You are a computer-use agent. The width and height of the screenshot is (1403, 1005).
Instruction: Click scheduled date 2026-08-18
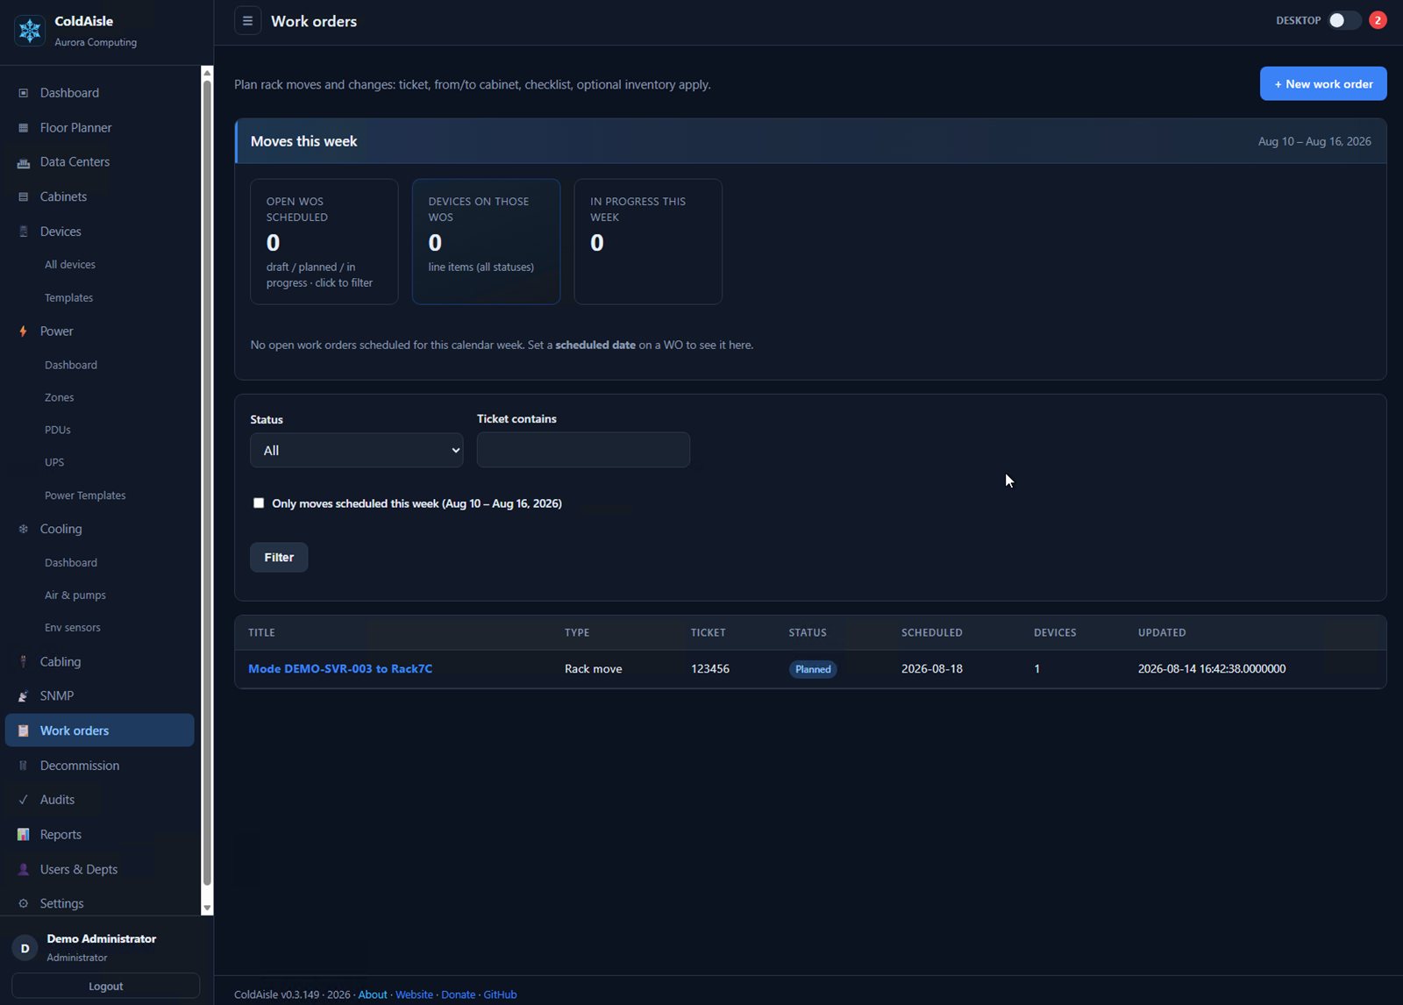click(932, 669)
